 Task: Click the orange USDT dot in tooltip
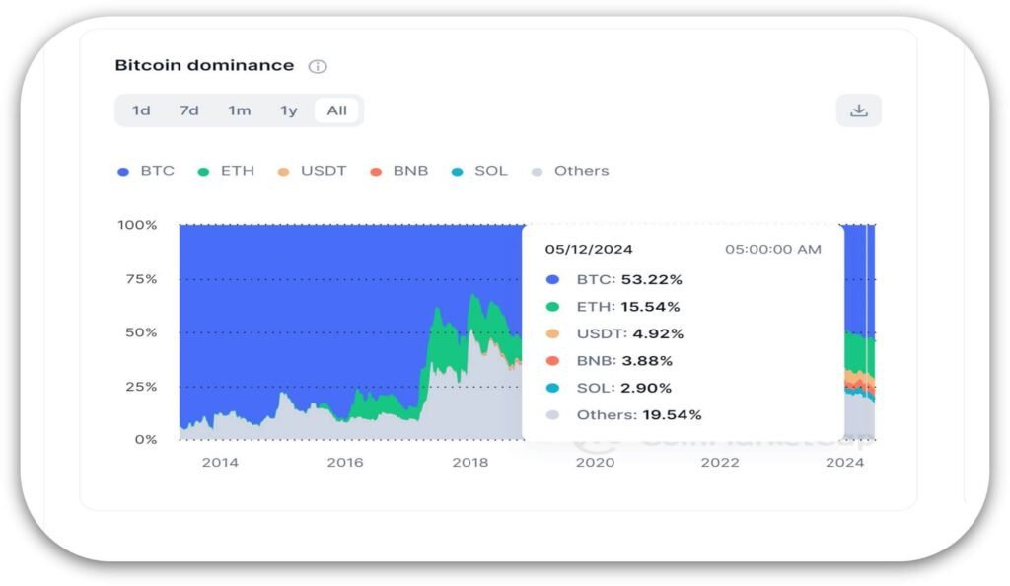(552, 333)
